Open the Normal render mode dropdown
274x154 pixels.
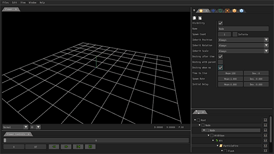click(x=15, y=127)
